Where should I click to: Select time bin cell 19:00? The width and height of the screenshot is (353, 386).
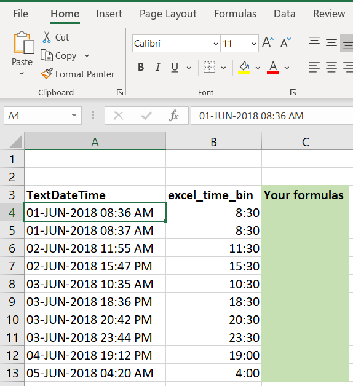click(213, 355)
